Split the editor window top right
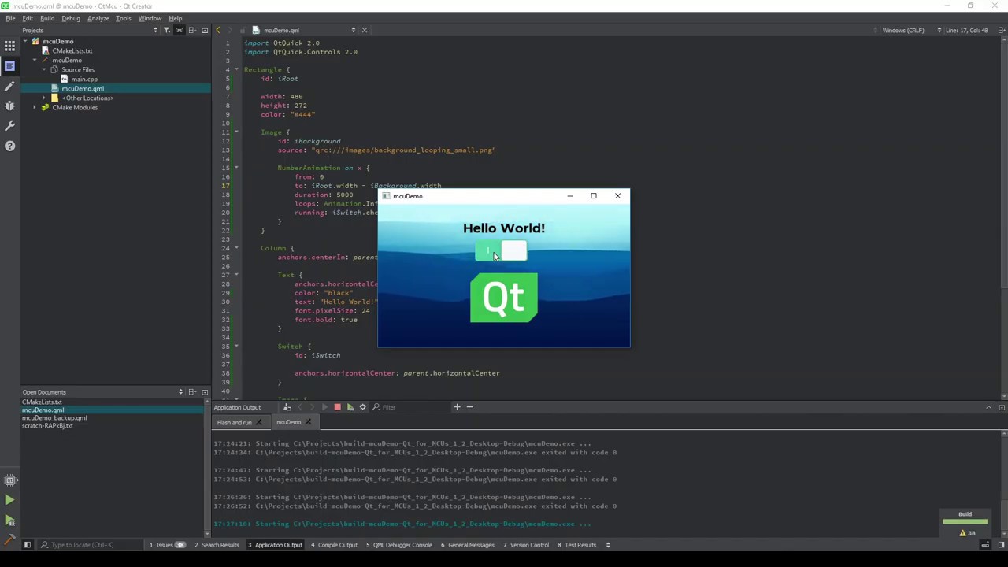Screen dimensions: 1008x567 point(1001,30)
